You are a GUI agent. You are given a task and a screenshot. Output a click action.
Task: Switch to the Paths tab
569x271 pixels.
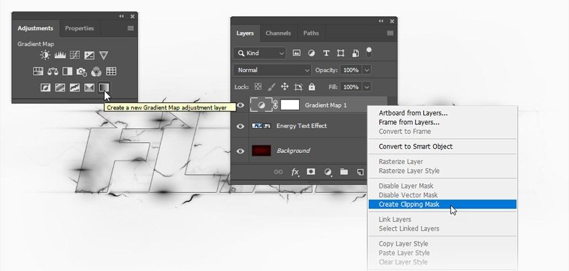tap(311, 33)
